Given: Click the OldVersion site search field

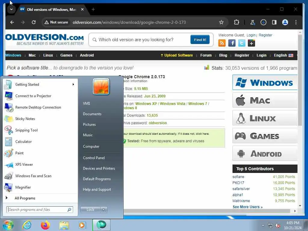Looking at the screenshot, I should tap(142, 40).
